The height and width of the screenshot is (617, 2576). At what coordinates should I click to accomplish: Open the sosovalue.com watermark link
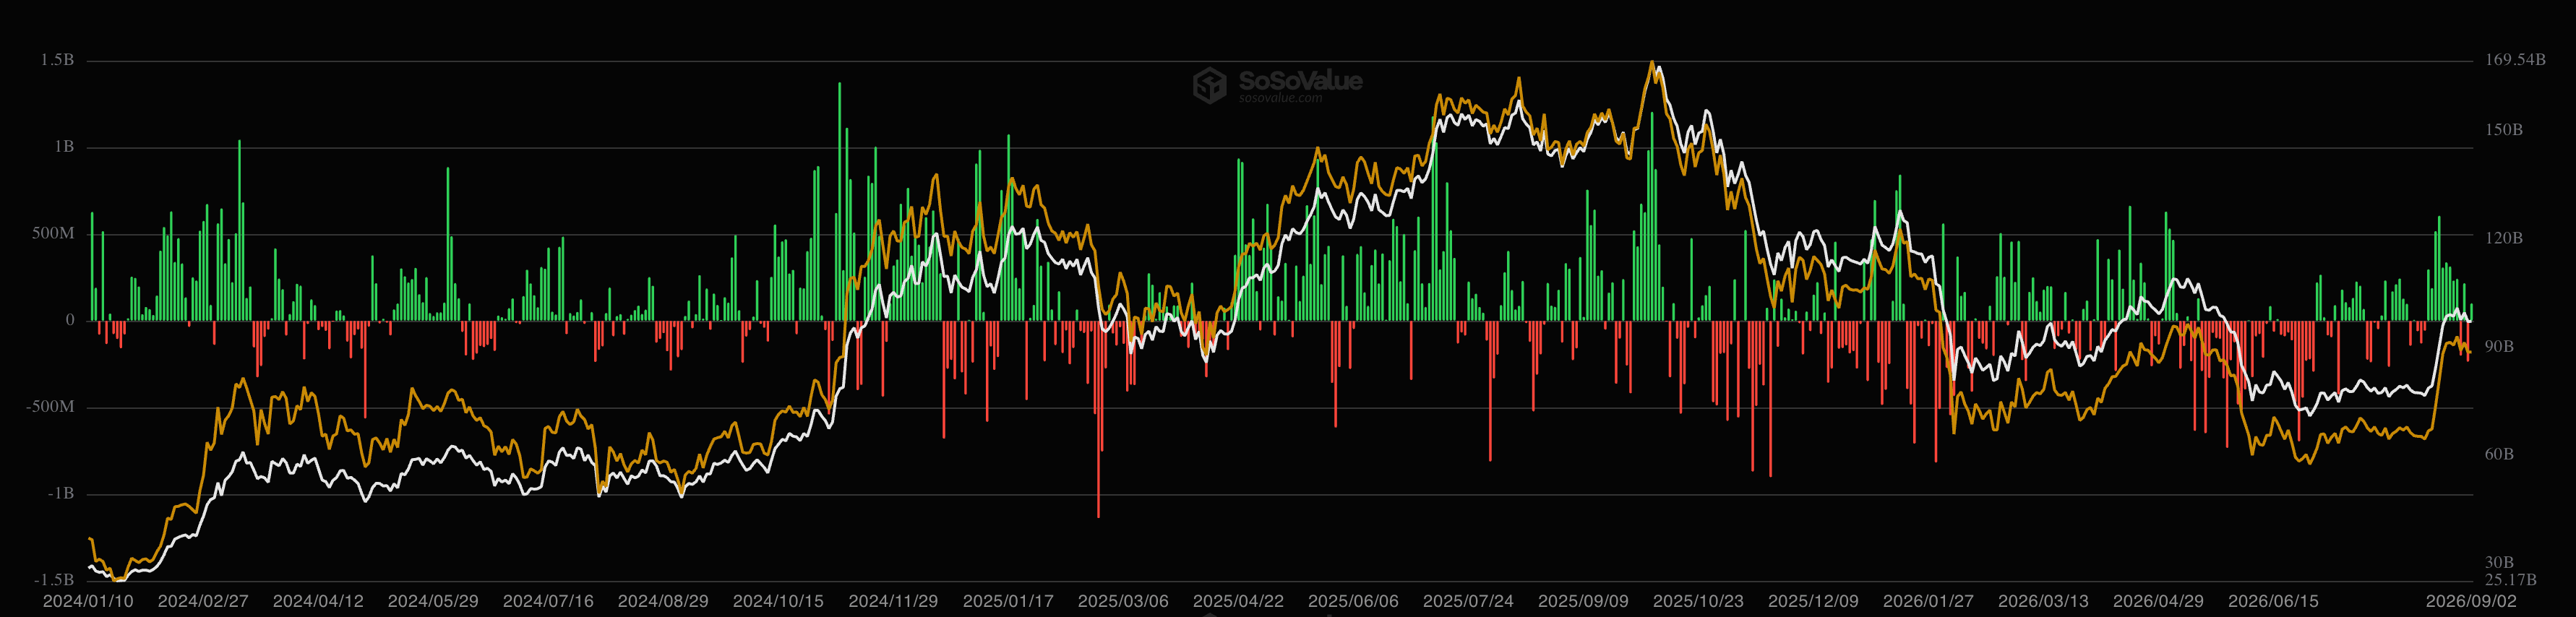click(x=1280, y=98)
